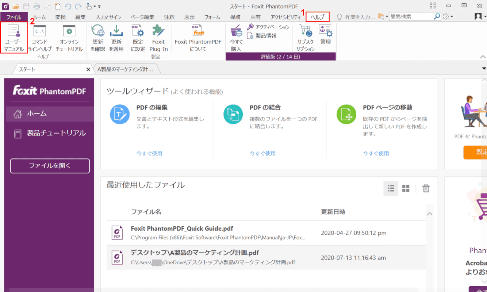Apply updates (更新を適用)
Viewport: 487px width, 292px height.
(116, 38)
